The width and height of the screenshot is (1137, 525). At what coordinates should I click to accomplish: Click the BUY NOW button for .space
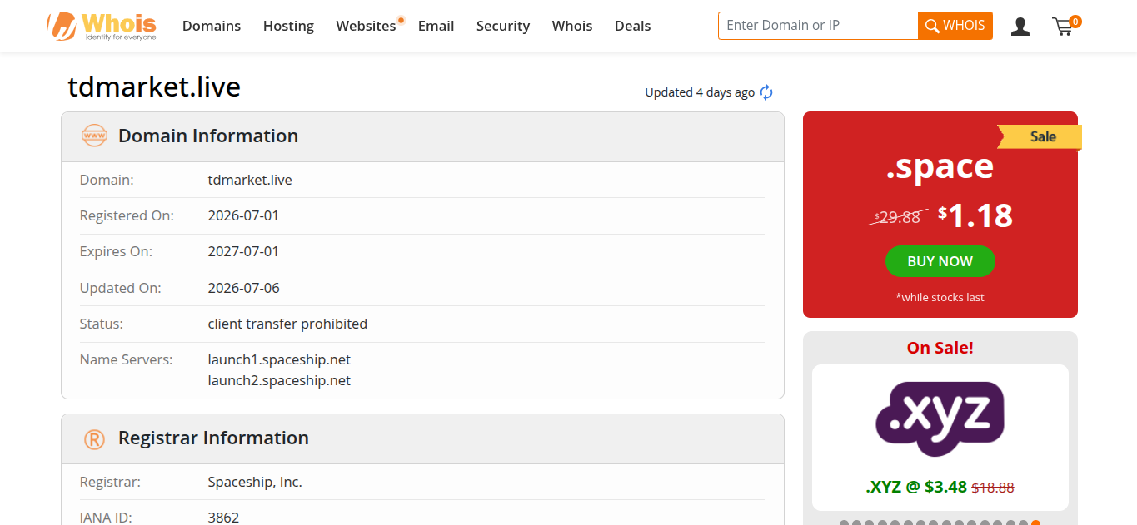(x=940, y=261)
